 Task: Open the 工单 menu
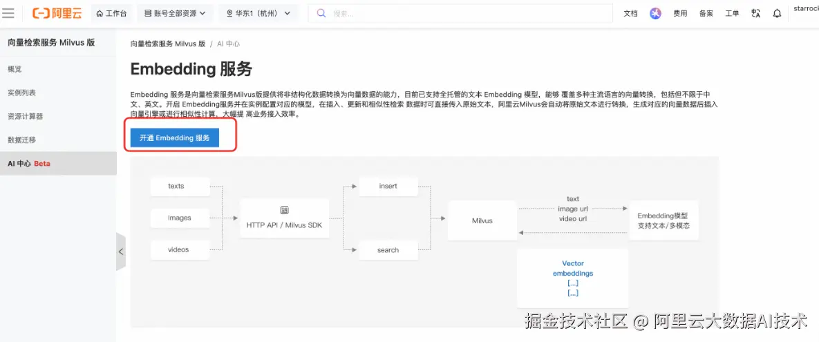click(x=733, y=14)
